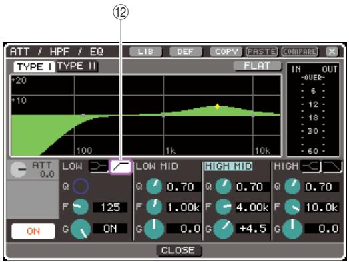Select the LOW band high-pass filter icon
This screenshot has height=262, width=349.
[121, 167]
